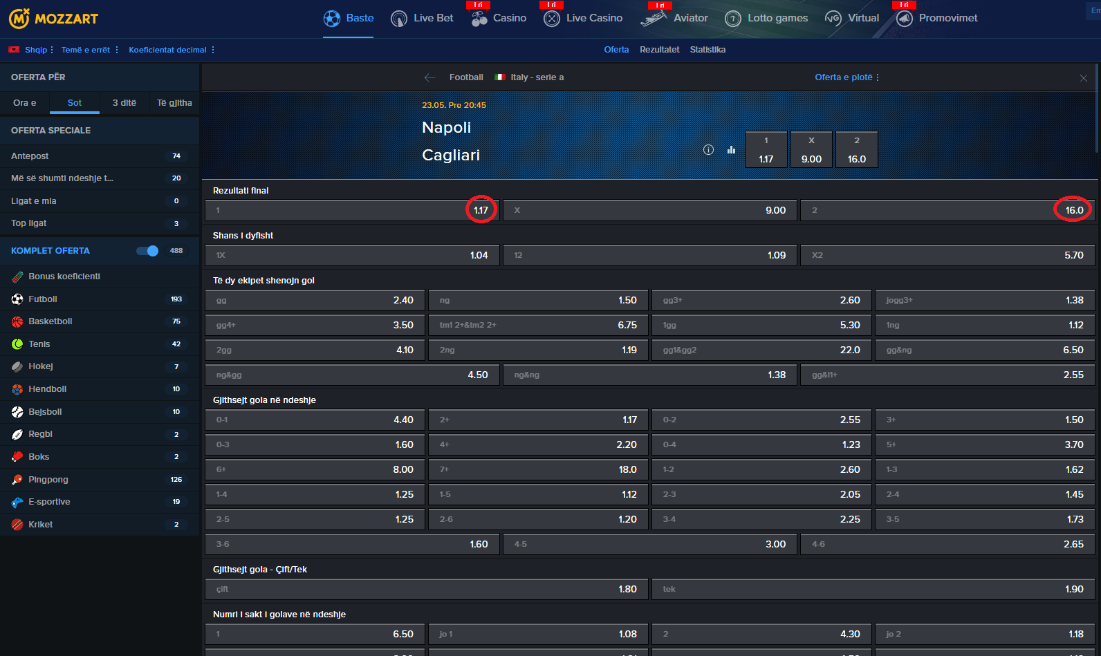Close the match detail panel
1101x656 pixels.
tap(1084, 78)
